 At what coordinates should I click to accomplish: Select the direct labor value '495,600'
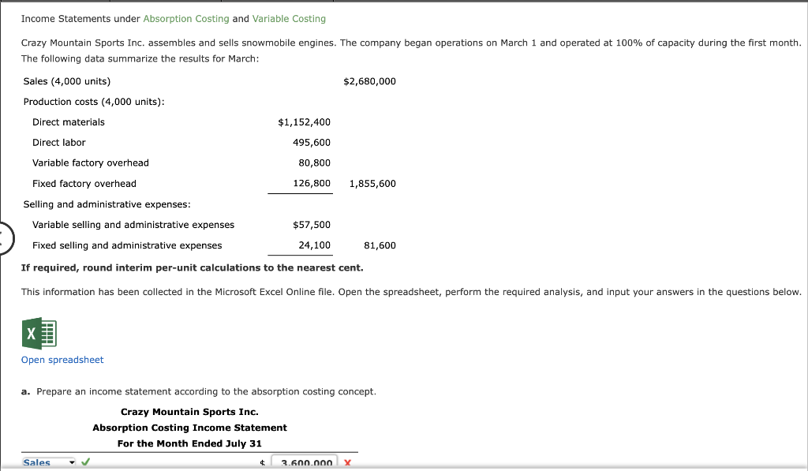(312, 143)
